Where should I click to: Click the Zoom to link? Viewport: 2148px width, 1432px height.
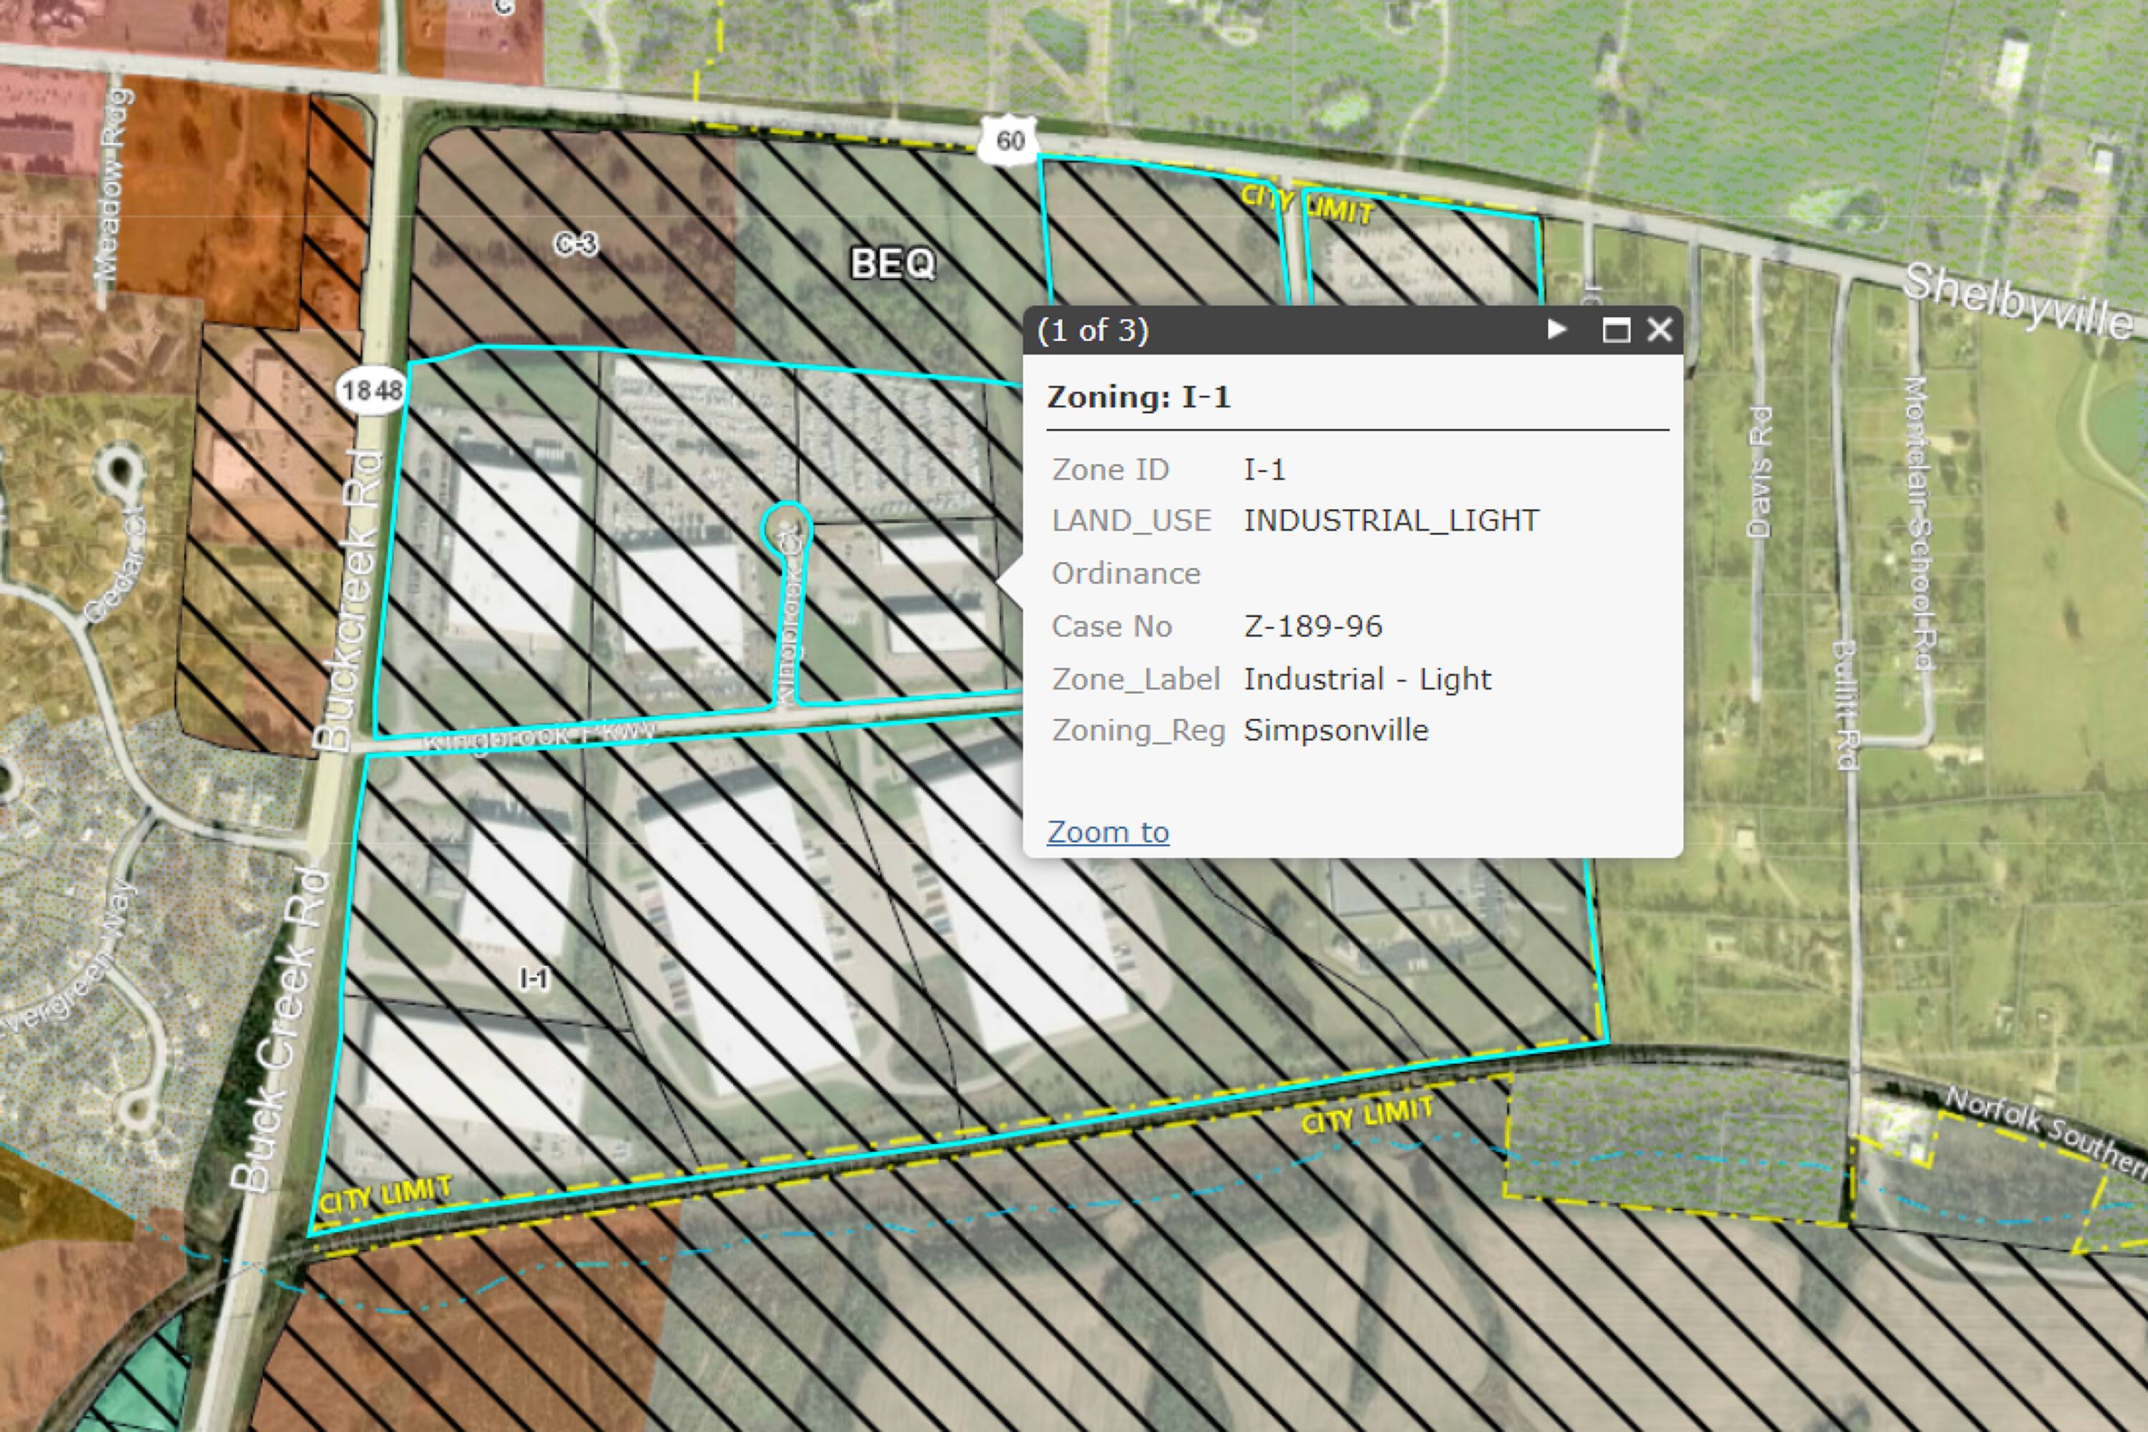pos(1107,832)
